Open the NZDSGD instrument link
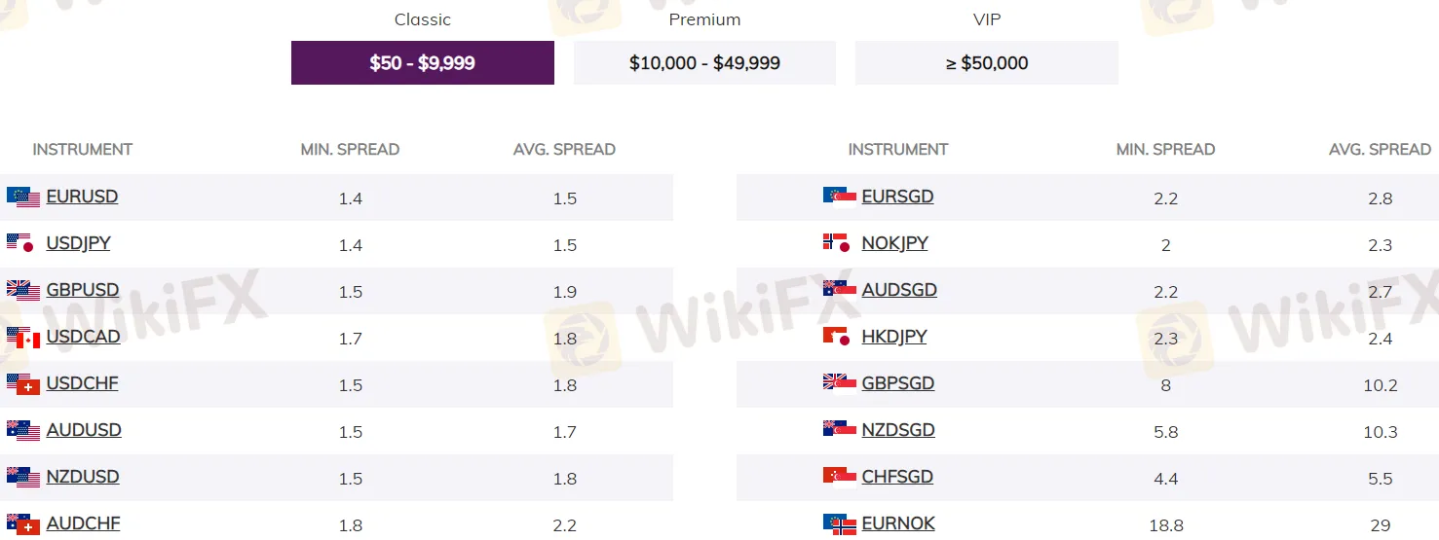 898,430
